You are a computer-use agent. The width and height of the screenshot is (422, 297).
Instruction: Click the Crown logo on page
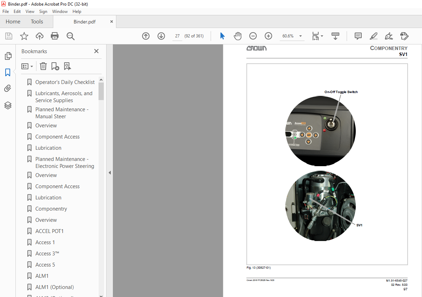point(256,48)
